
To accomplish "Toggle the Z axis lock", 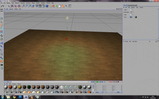I will click(30, 6).
